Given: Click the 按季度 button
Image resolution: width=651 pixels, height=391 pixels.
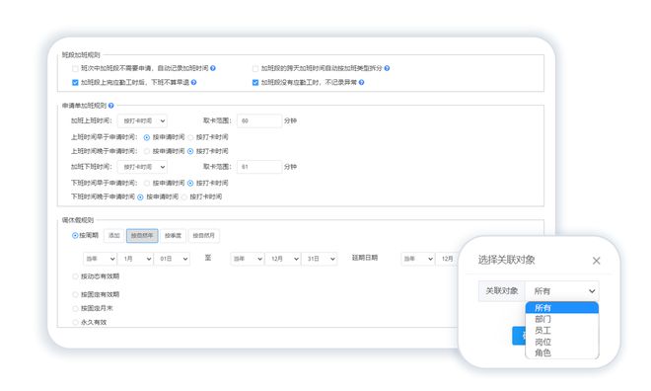Looking at the screenshot, I should pyautogui.click(x=173, y=236).
